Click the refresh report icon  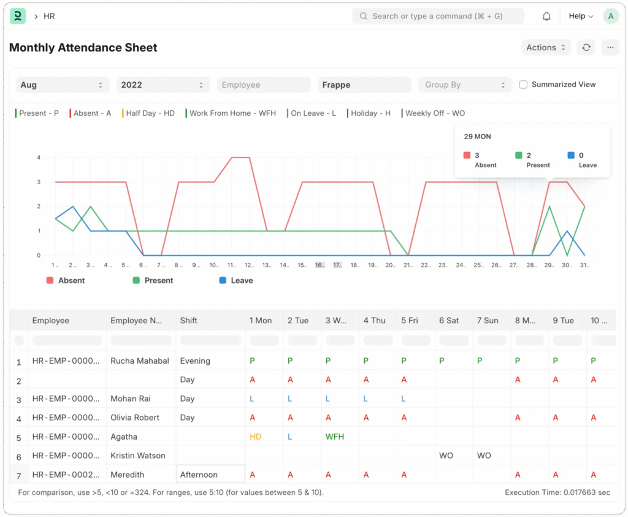[586, 47]
